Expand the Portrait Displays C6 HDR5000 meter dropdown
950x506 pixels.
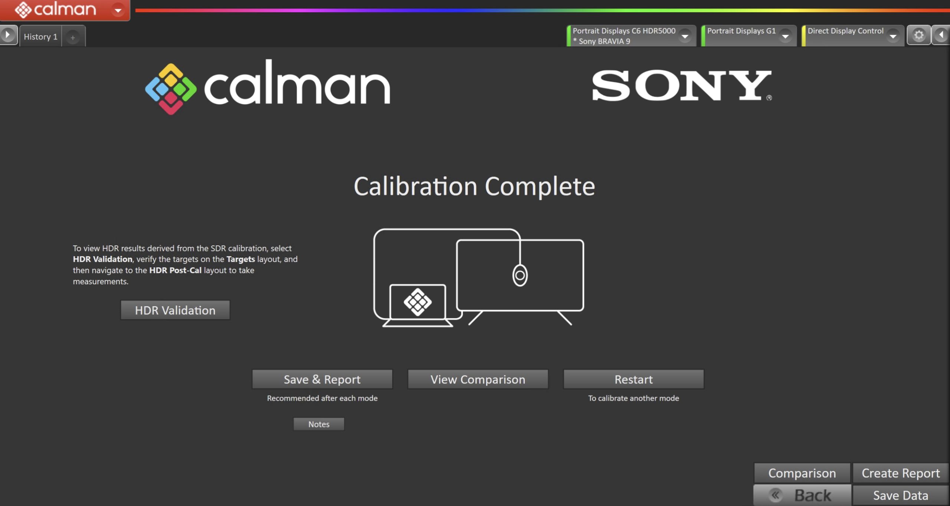point(685,36)
